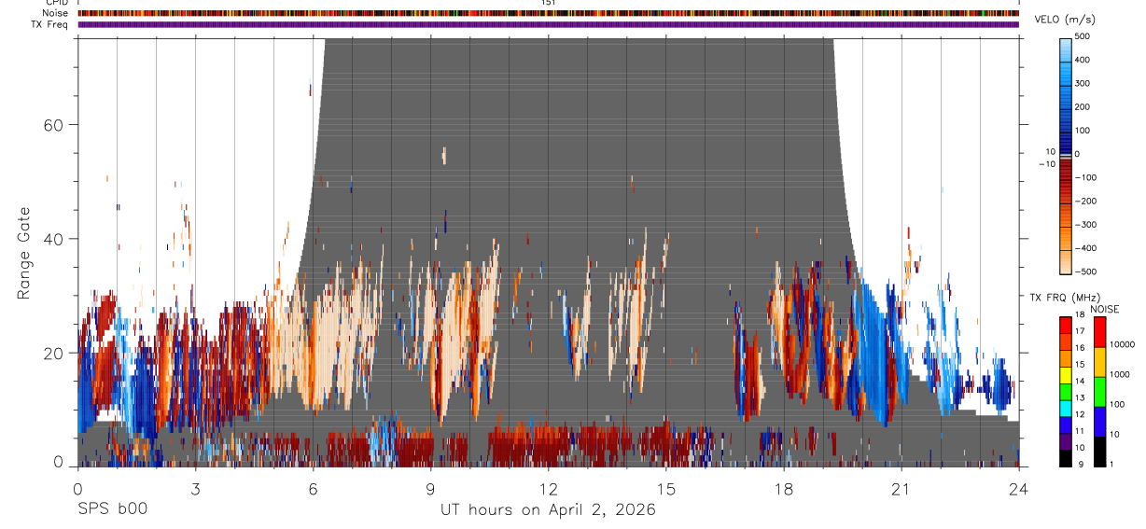Click the 10000 label on the NOISE scale
Viewport: 1146px width, 529px height.
pos(1122,344)
